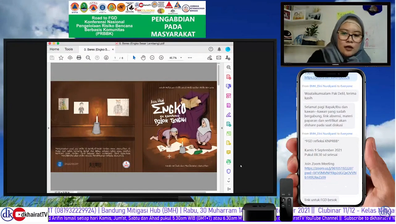Switch to the Tools tab
The width and height of the screenshot is (396, 224).
(x=69, y=49)
